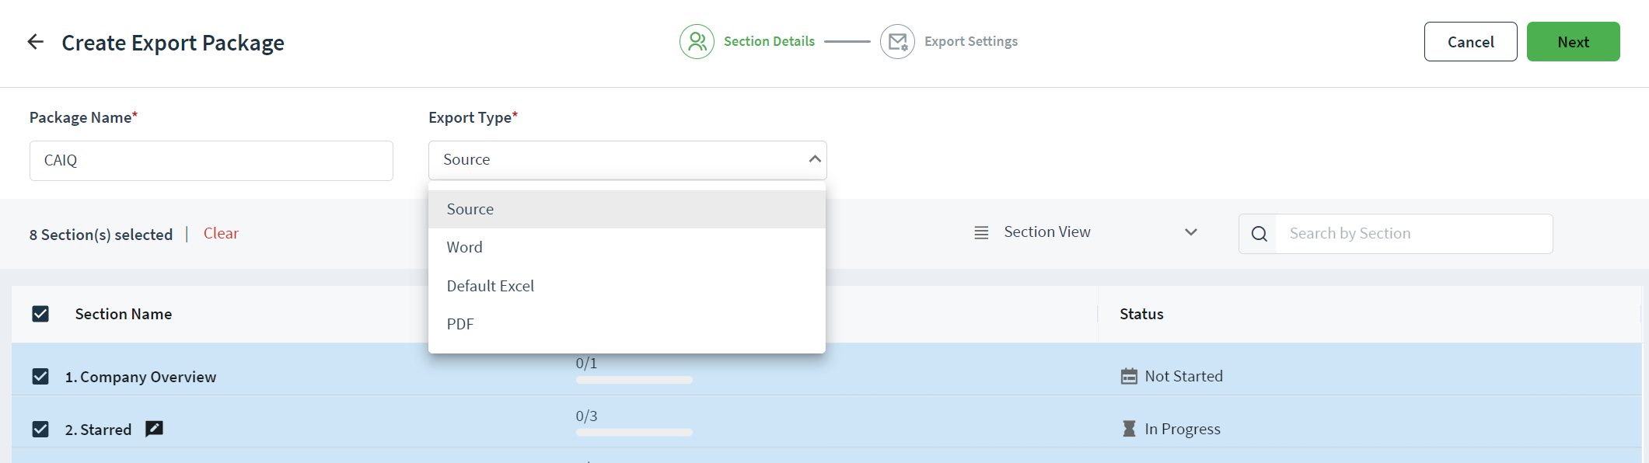Viewport: 1649px width, 463px height.
Task: Click the '0/3' progress count
Action: point(586,416)
